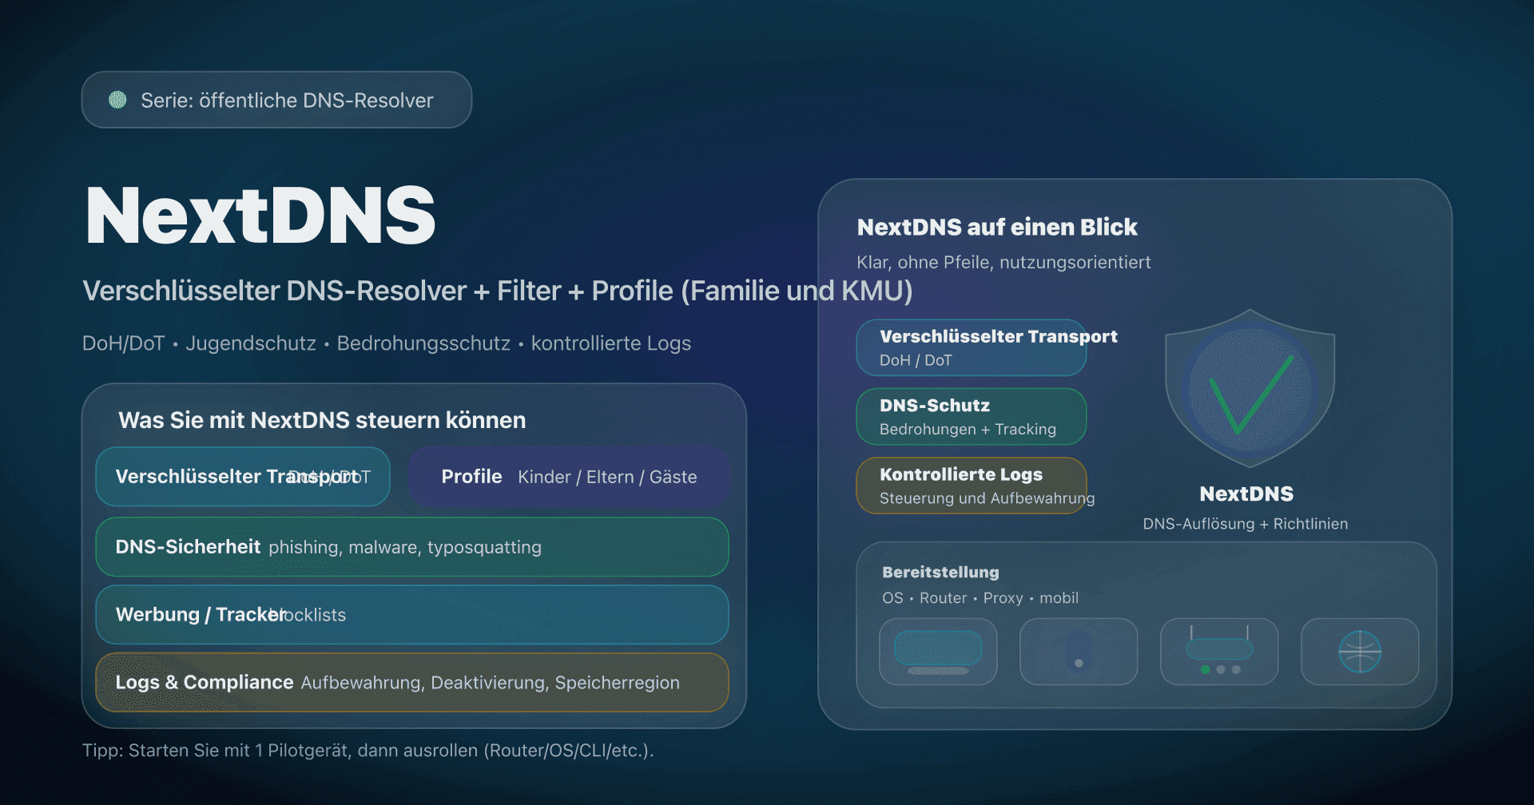Click 'DNS-Auflösung + Richtlinien' caption
This screenshot has height=805, width=1534.
(1245, 524)
